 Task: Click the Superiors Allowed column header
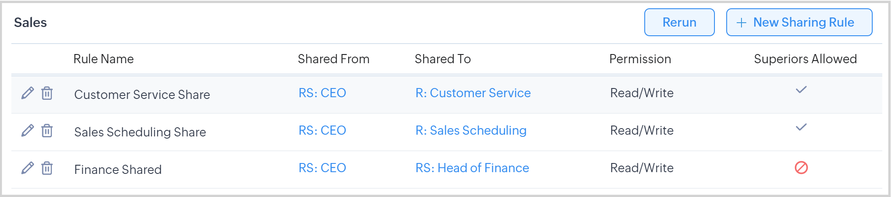point(805,59)
